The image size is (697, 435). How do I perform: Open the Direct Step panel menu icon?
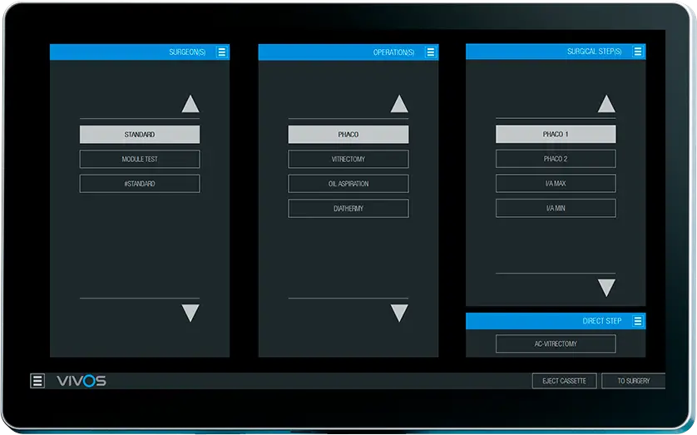(x=637, y=321)
